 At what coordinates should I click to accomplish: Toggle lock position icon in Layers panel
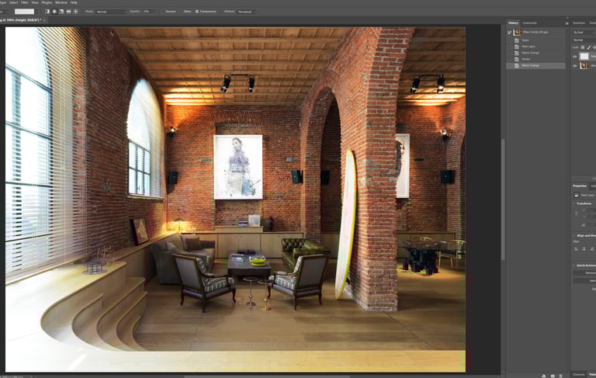(x=594, y=47)
